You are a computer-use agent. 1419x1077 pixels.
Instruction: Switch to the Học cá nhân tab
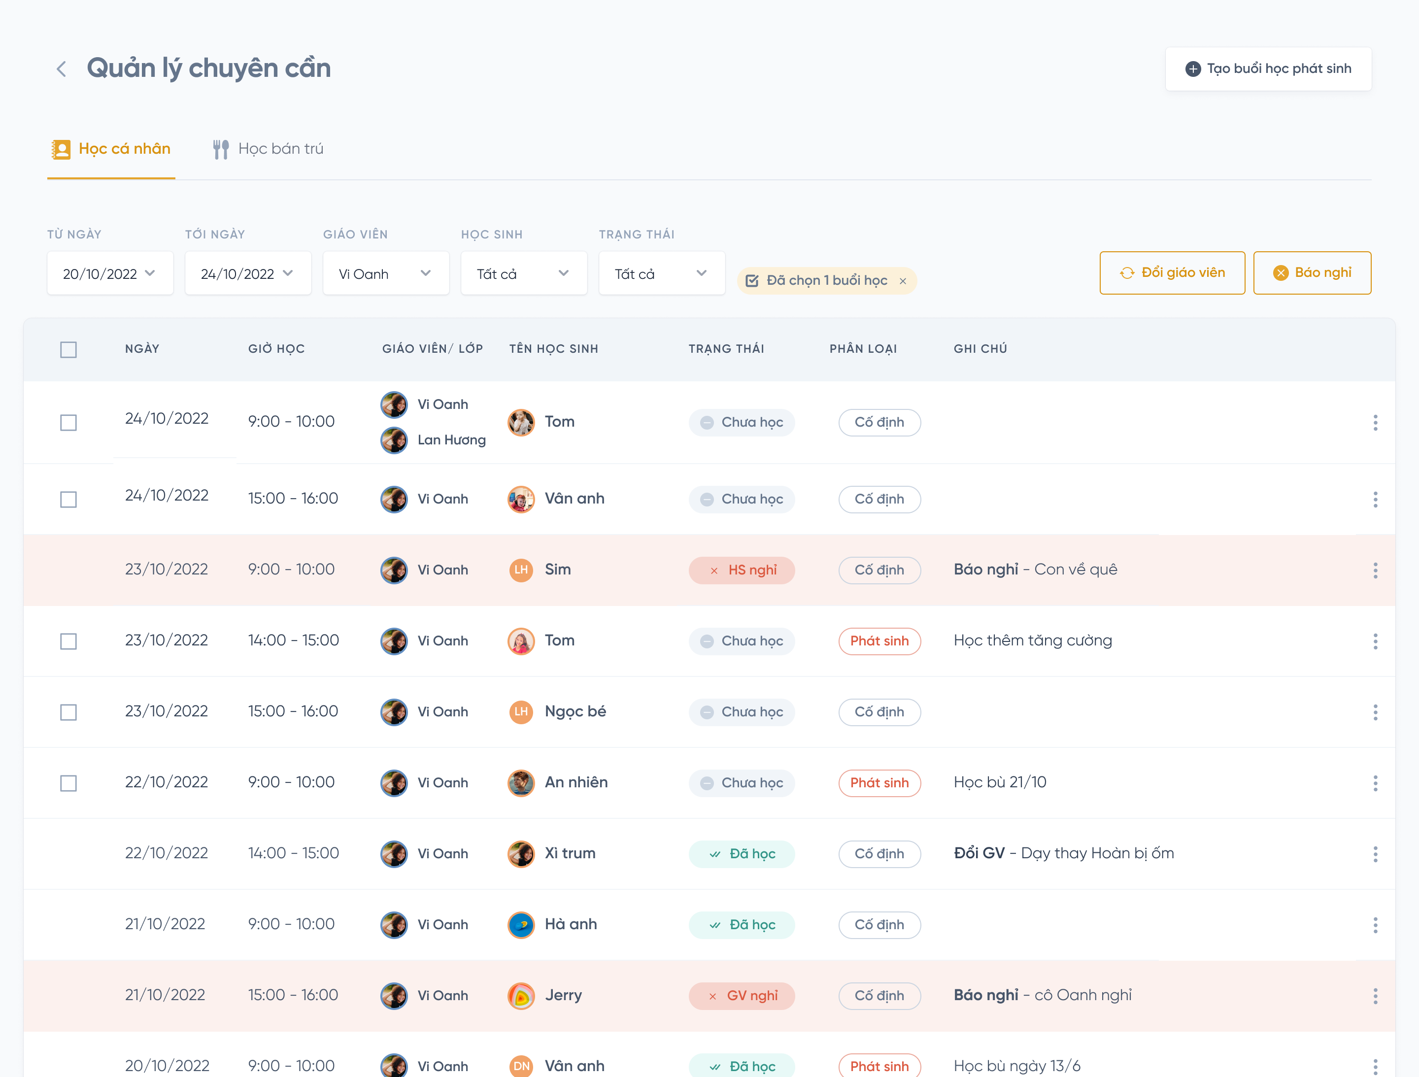coord(111,149)
